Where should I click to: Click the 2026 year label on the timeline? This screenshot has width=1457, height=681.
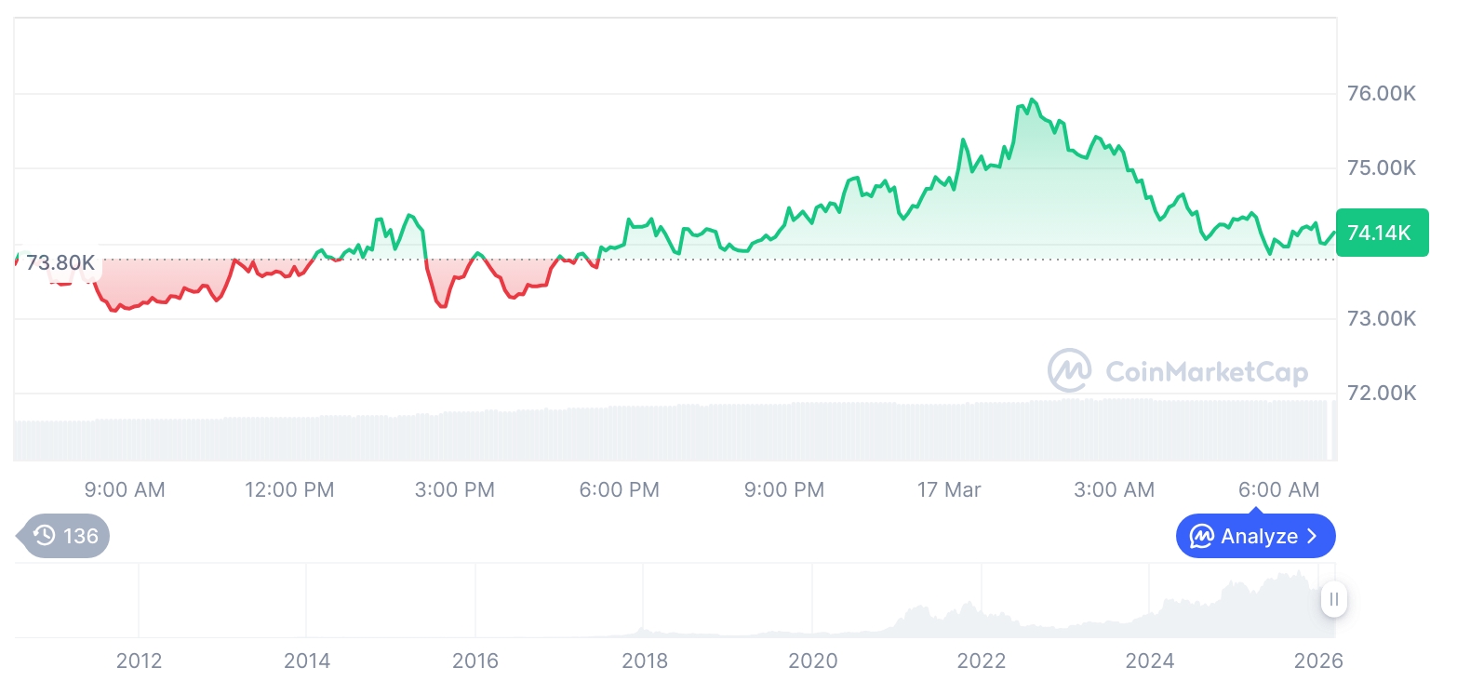1318,661
